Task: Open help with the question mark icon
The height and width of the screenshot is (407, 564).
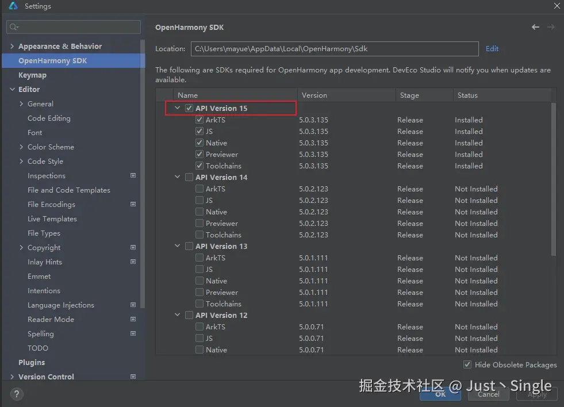Action: click(17, 394)
